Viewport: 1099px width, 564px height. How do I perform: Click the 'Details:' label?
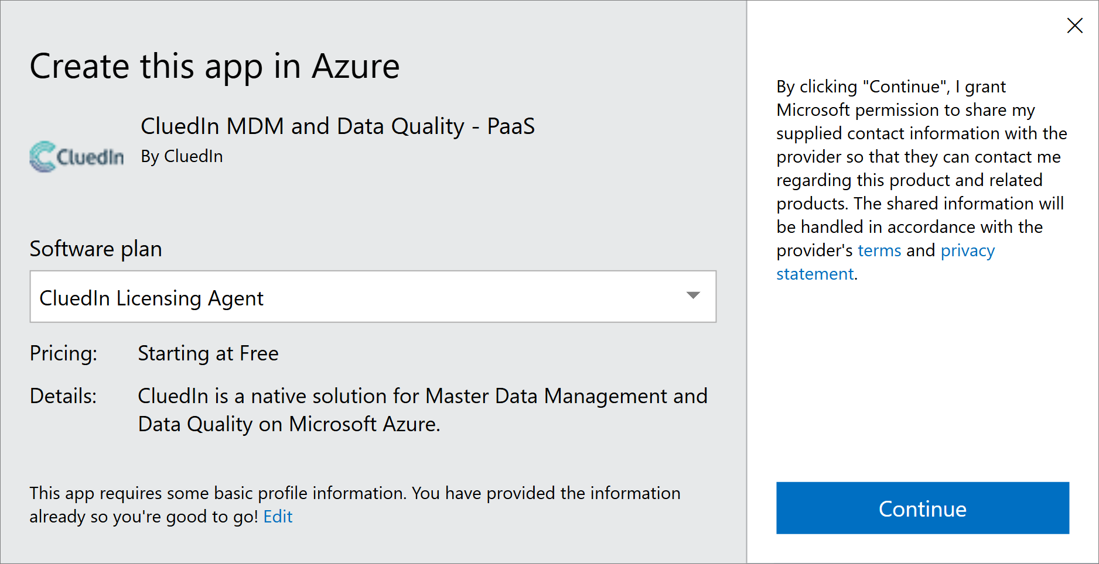[63, 396]
